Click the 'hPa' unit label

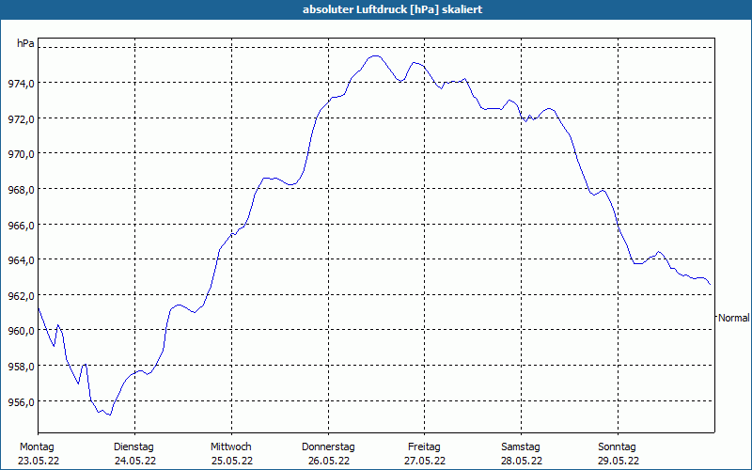(x=25, y=43)
